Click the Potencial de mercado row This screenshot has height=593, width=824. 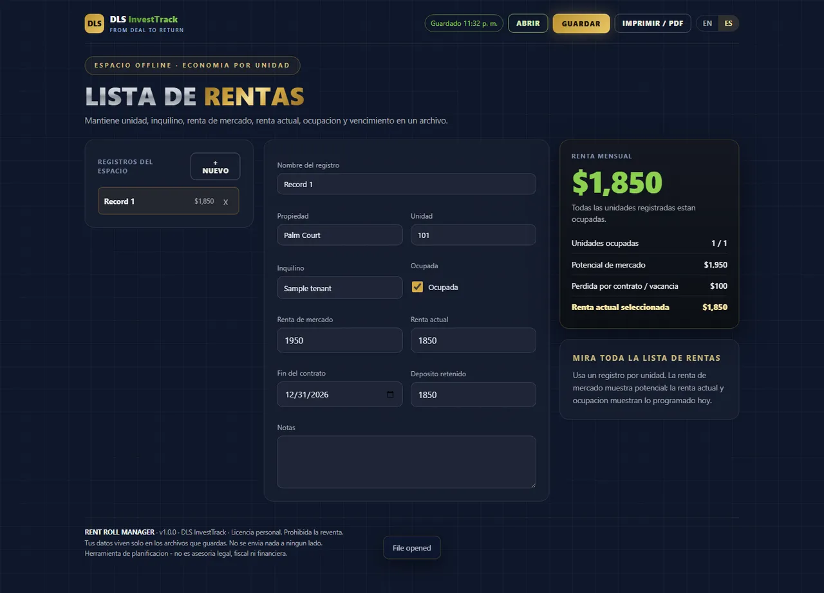point(650,264)
